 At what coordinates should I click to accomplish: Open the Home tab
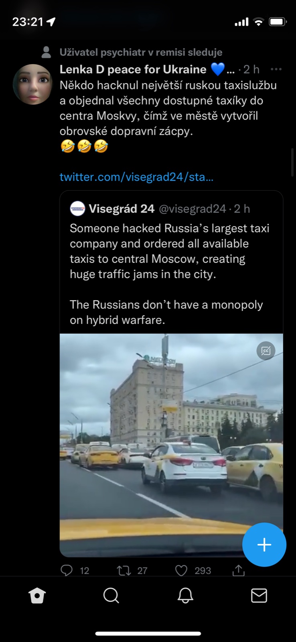click(x=37, y=596)
